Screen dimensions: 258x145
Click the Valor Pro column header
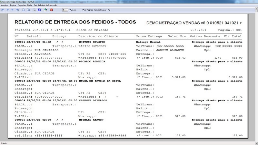pyautogui.click(x=177, y=36)
